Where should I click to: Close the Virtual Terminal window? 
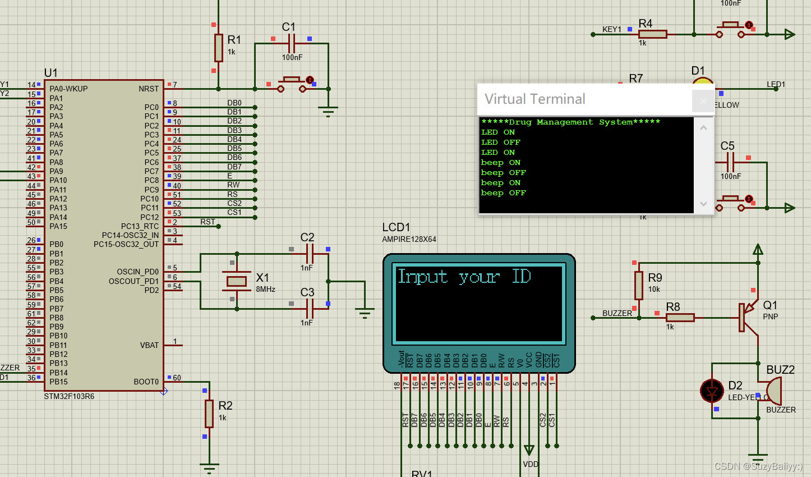coord(703,102)
